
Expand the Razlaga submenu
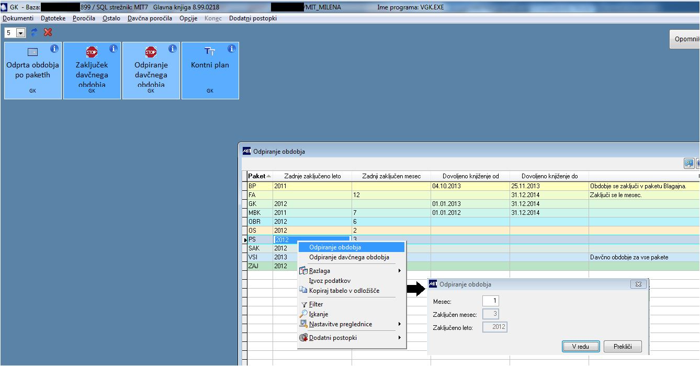399,271
